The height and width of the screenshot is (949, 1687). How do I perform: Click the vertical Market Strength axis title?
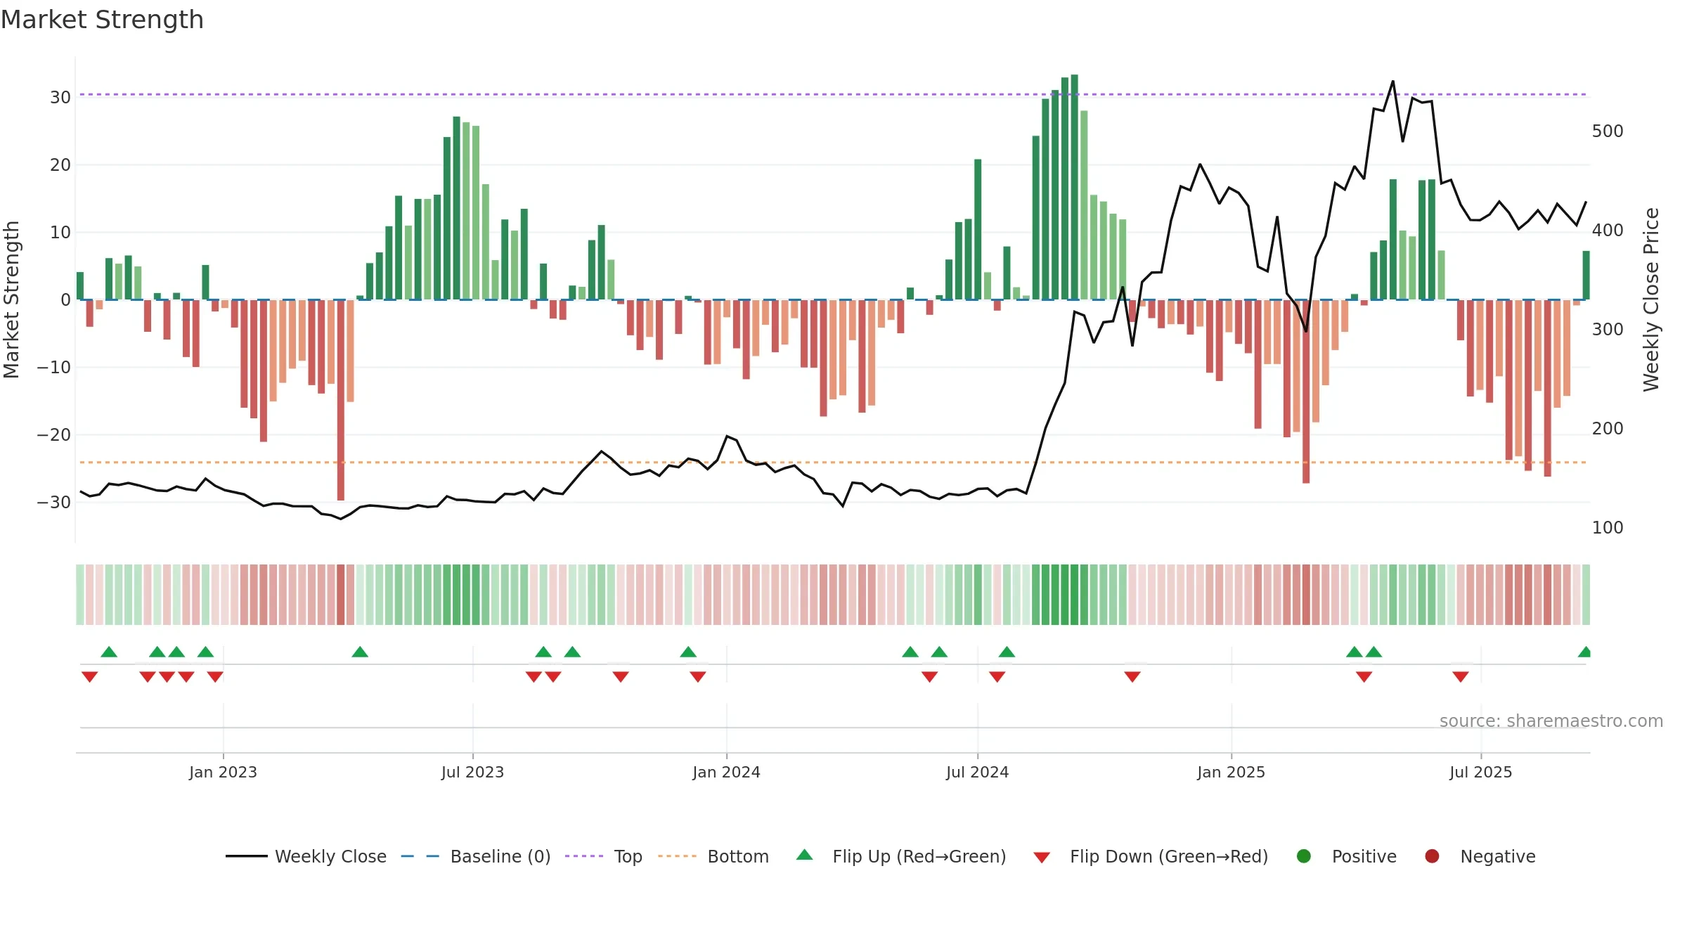[11, 299]
